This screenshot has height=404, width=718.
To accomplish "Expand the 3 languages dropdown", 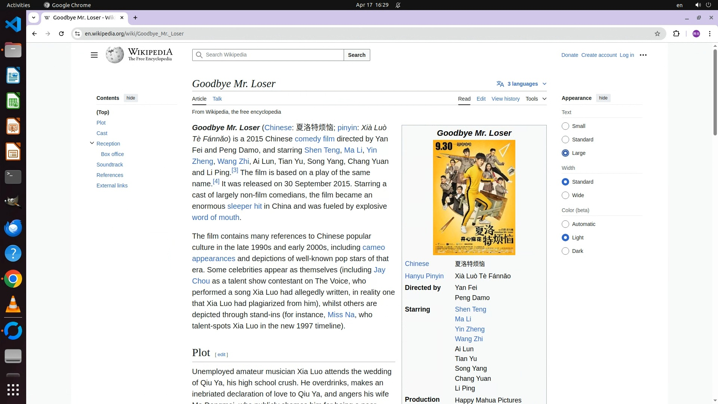I will tap(522, 84).
